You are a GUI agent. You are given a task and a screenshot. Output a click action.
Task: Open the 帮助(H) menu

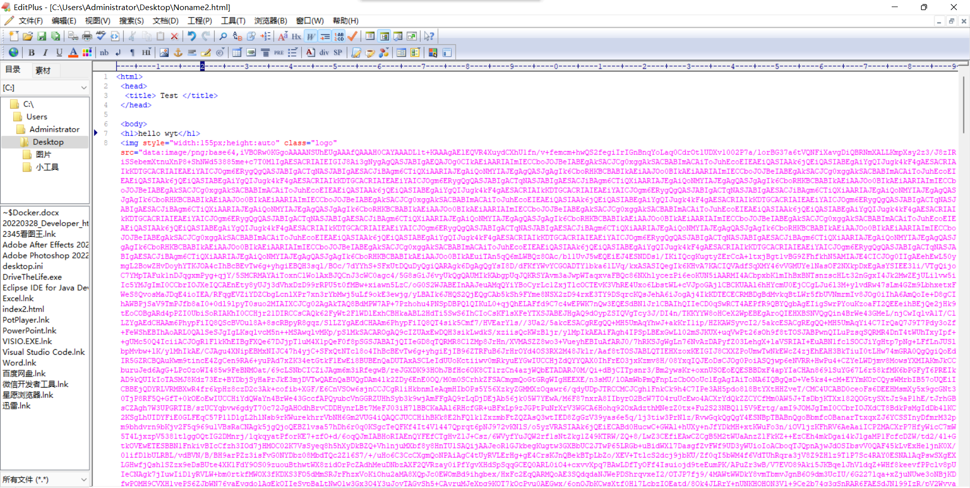pyautogui.click(x=346, y=21)
